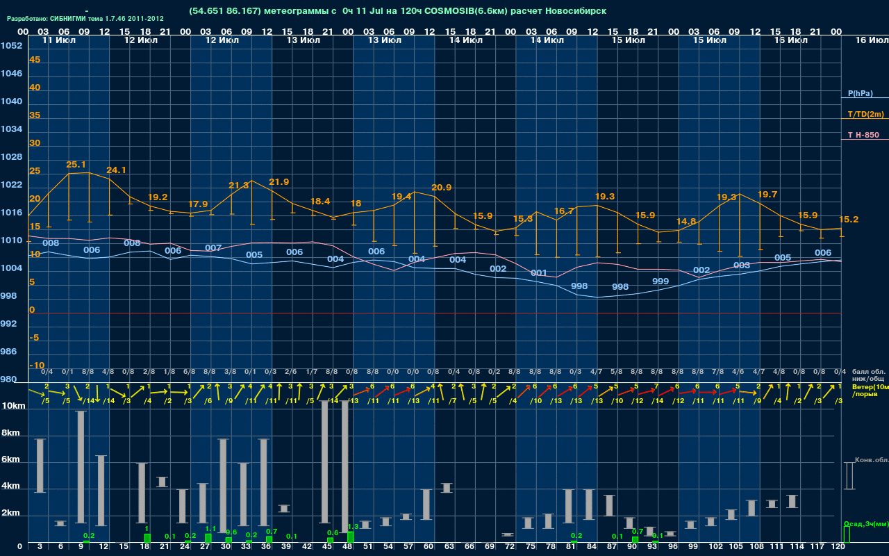
Task: Click the 'балл обл. ниж/общ' legend label
Action: coord(867,375)
